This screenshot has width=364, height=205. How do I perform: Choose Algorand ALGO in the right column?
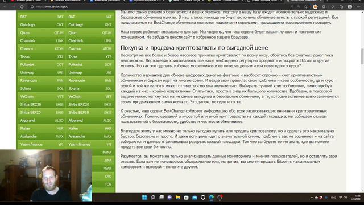tap(90, 120)
